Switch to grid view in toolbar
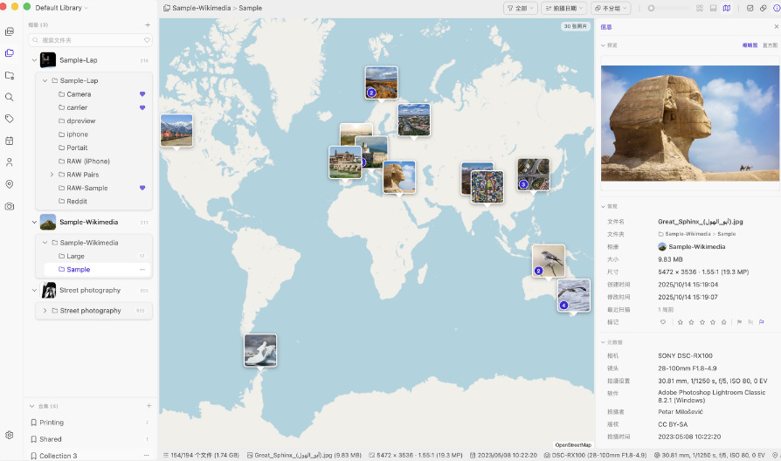This screenshot has height=461, width=781. (699, 8)
